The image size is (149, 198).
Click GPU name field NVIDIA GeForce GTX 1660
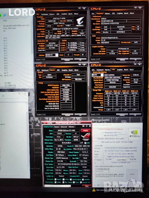coord(67,130)
